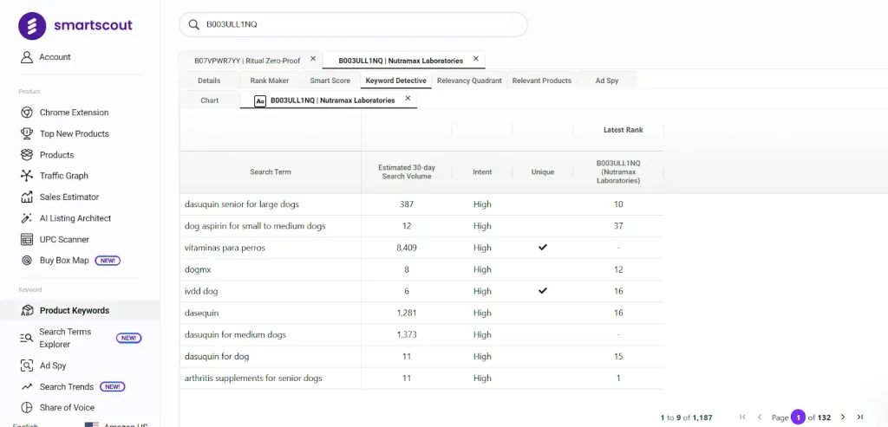
Task: Click the AI Listing Architect wand icon
Action: [x=26, y=218]
